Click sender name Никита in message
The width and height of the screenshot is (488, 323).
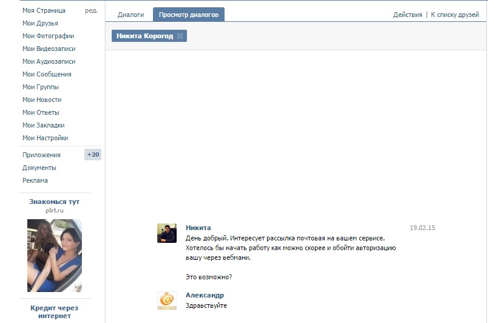point(198,228)
